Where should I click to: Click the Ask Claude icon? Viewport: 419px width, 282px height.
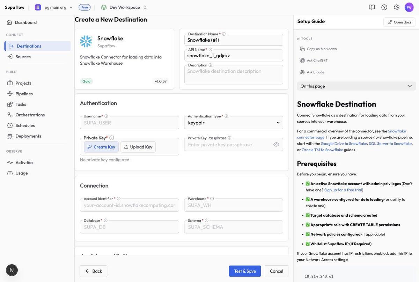302,72
